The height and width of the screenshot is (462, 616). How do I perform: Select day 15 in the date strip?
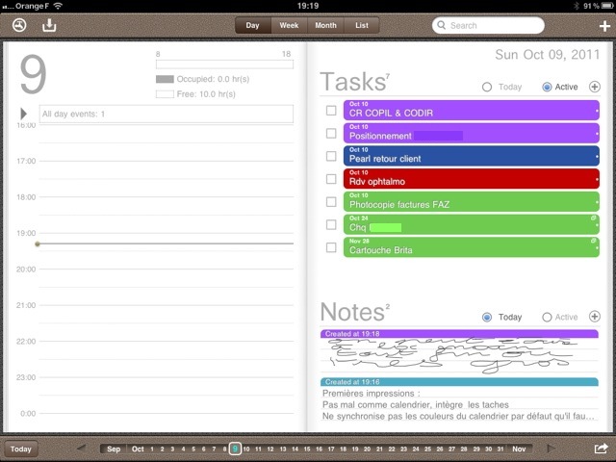click(304, 449)
